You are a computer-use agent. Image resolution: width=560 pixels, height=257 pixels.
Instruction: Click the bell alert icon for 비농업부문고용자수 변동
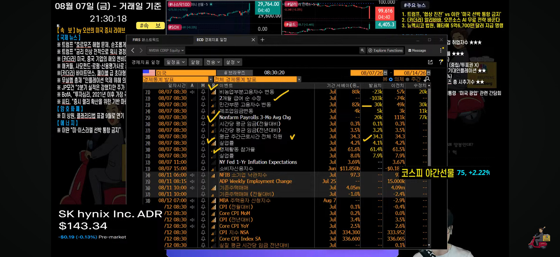203,92
